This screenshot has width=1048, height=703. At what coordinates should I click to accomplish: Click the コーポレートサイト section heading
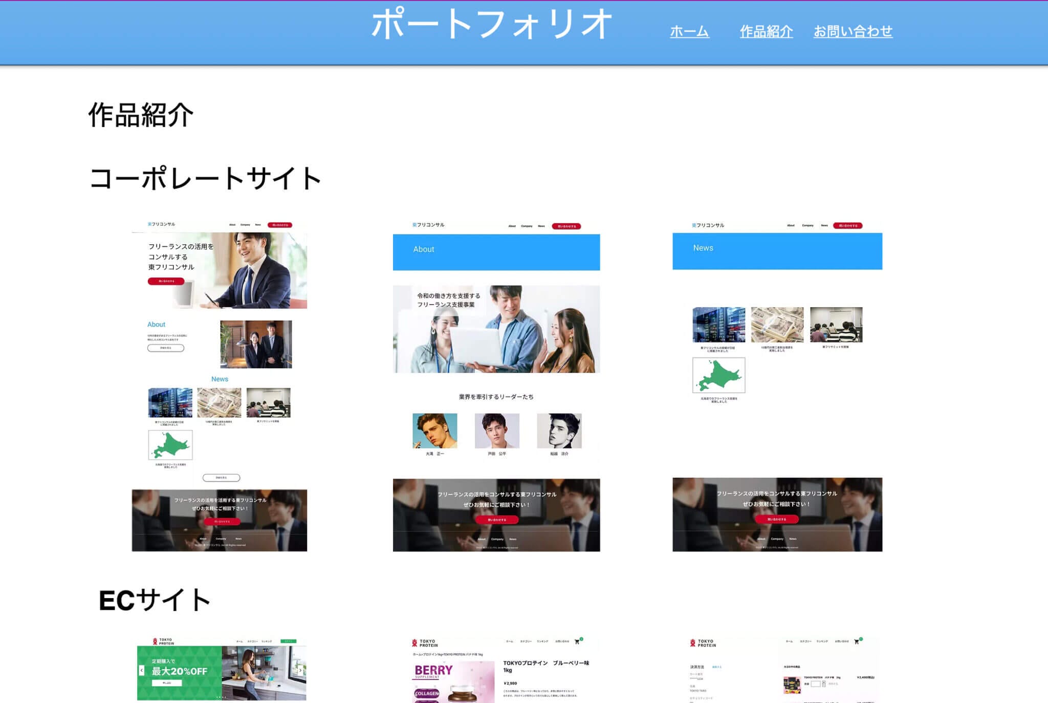[205, 179]
